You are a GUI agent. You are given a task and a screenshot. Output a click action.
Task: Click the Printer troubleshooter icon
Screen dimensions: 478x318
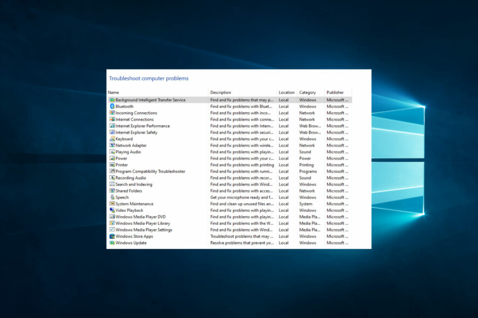[112, 165]
